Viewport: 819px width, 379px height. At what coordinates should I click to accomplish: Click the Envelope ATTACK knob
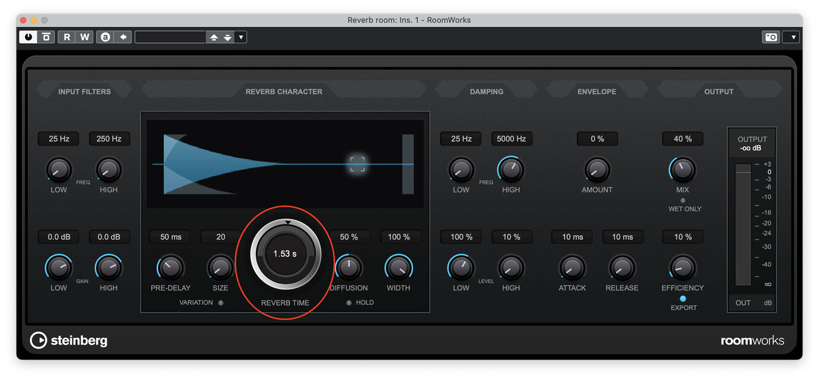pos(572,268)
